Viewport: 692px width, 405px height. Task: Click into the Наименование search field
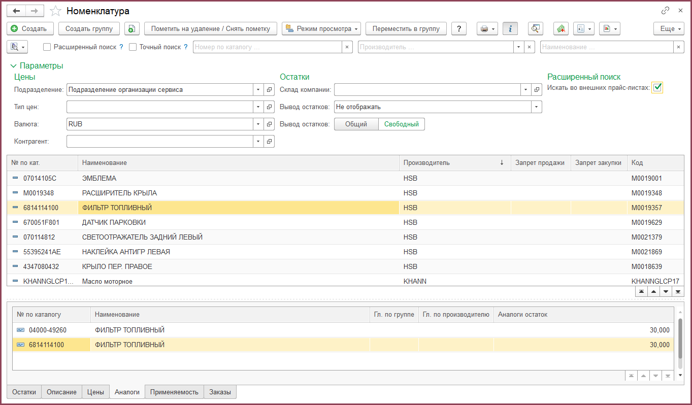pos(607,47)
